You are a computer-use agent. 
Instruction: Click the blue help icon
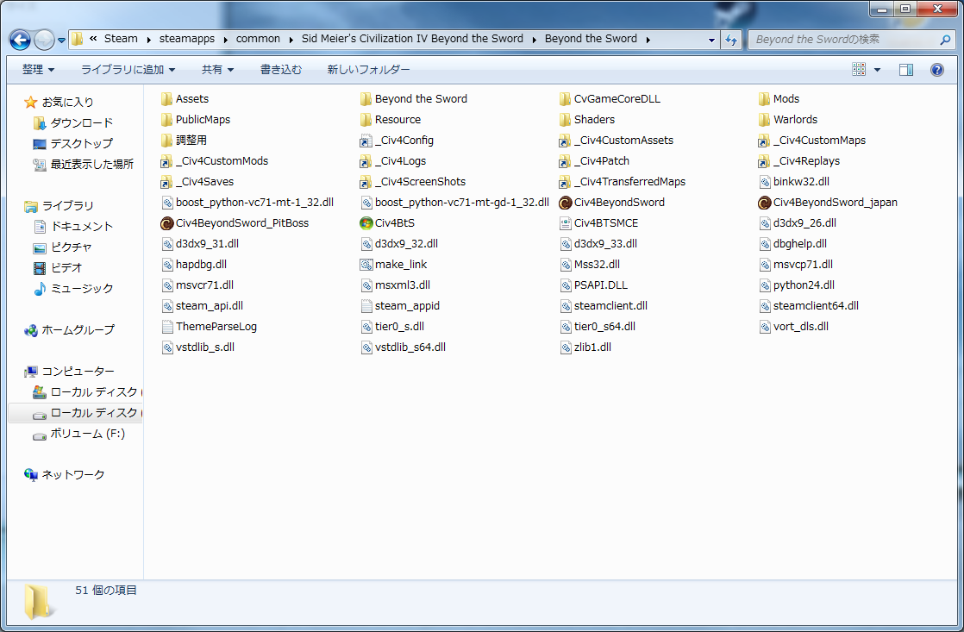pos(937,70)
